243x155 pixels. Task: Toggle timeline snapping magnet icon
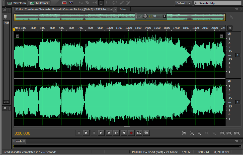pyautogui.click(x=230, y=28)
